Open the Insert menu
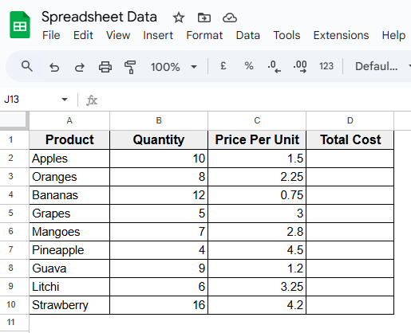This screenshot has height=333, width=411. (158, 35)
